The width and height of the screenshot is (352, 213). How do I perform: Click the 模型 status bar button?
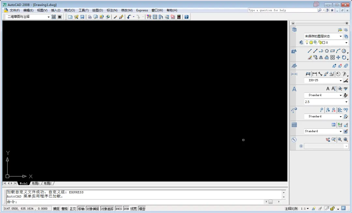142,209
